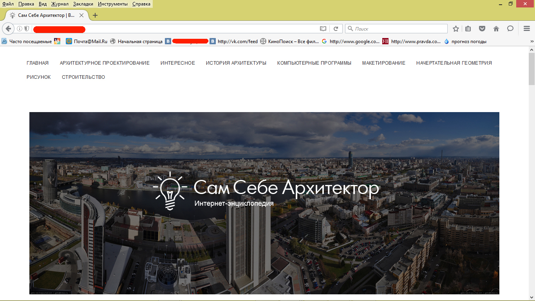Open the РИСУНОК section
Screen dimensions: 535x301
pos(39,77)
